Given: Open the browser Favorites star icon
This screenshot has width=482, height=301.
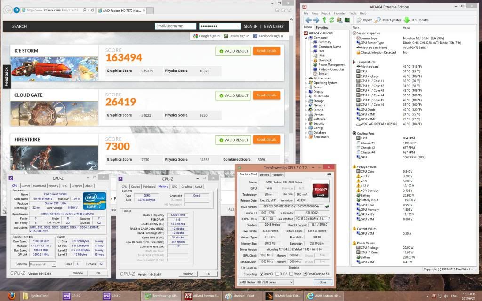Looking at the screenshot, I should click(x=283, y=10).
